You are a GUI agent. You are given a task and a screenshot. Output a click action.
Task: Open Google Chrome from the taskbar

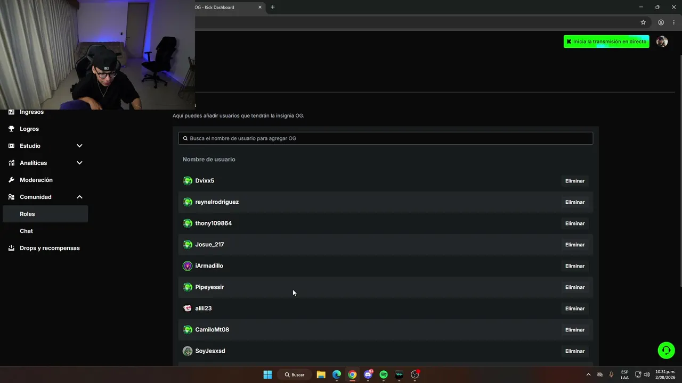point(352,374)
